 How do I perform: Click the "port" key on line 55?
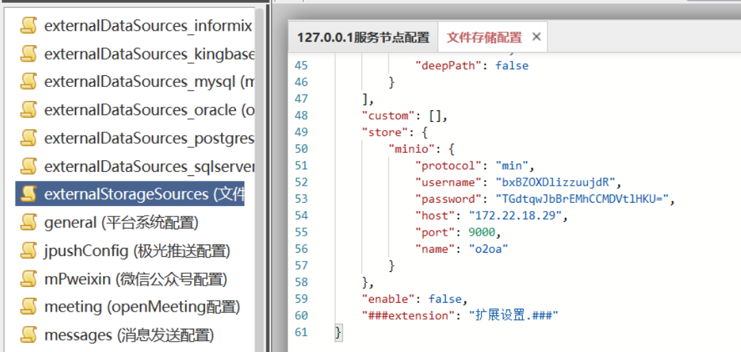435,232
